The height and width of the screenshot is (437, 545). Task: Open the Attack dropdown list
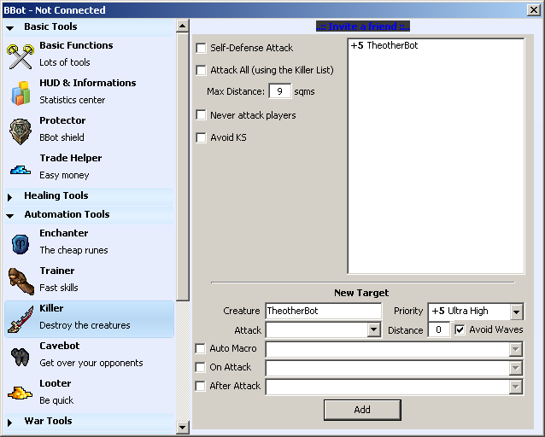(373, 330)
